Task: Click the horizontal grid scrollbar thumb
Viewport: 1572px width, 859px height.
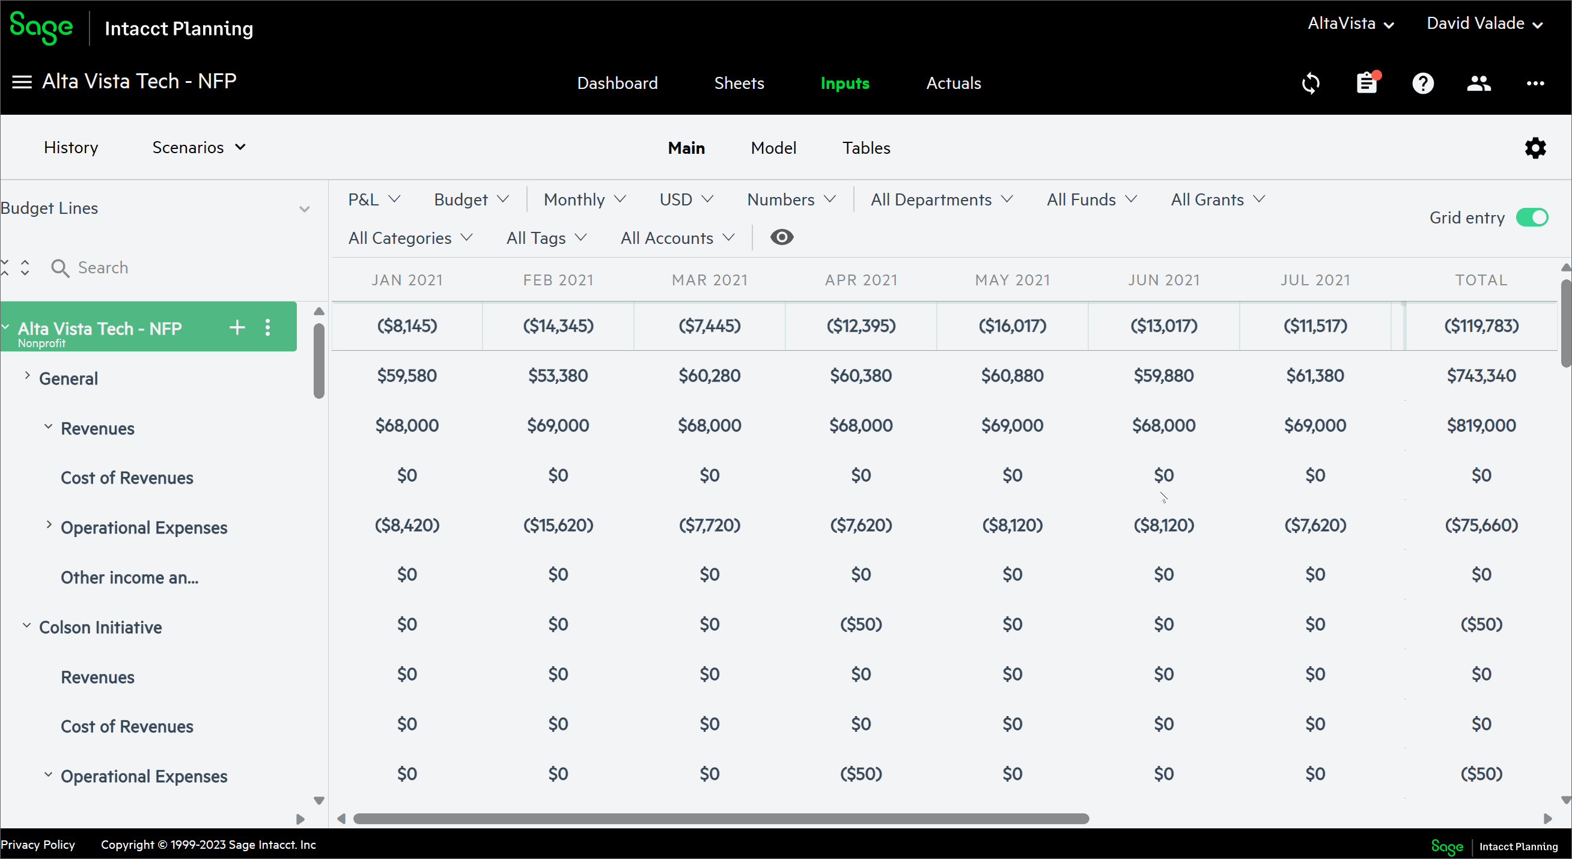Action: pyautogui.click(x=720, y=819)
